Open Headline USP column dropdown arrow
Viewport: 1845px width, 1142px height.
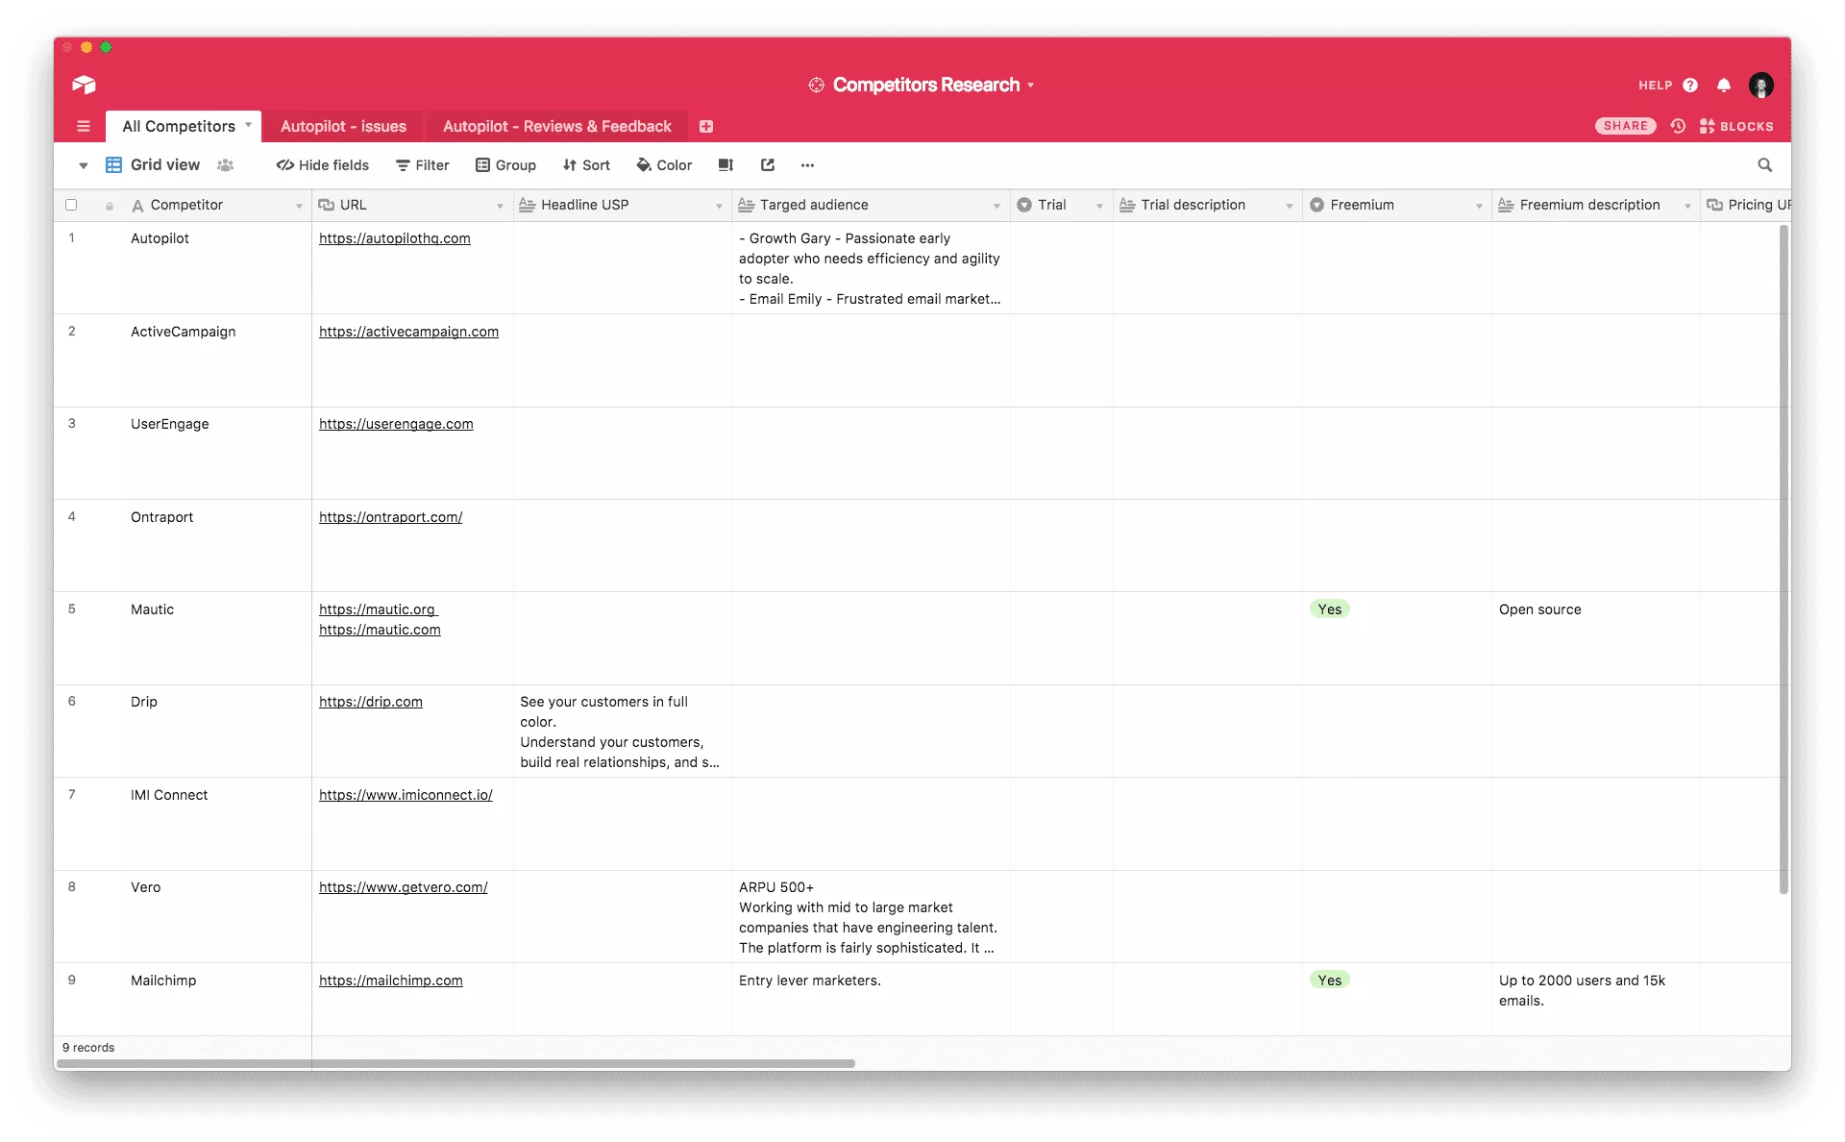click(719, 206)
